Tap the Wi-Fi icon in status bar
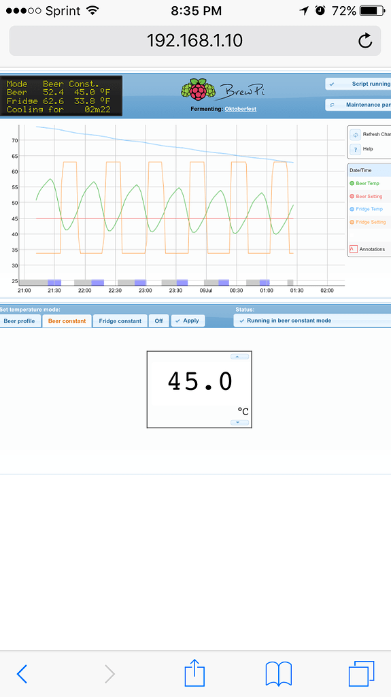The image size is (391, 697). click(93, 11)
